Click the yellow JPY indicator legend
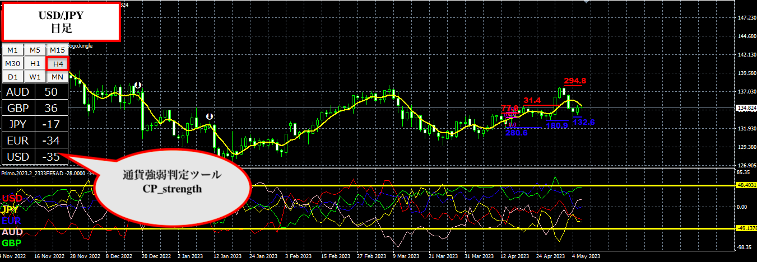Screen dimensions: 757x262 11,209
